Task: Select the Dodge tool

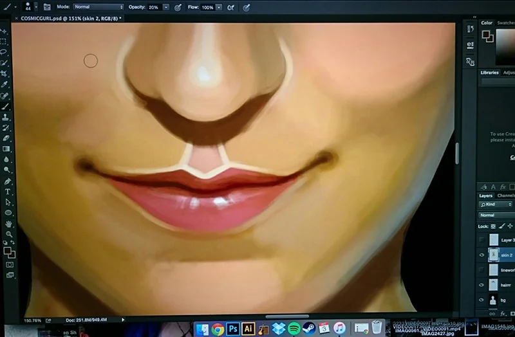Action: (7, 170)
